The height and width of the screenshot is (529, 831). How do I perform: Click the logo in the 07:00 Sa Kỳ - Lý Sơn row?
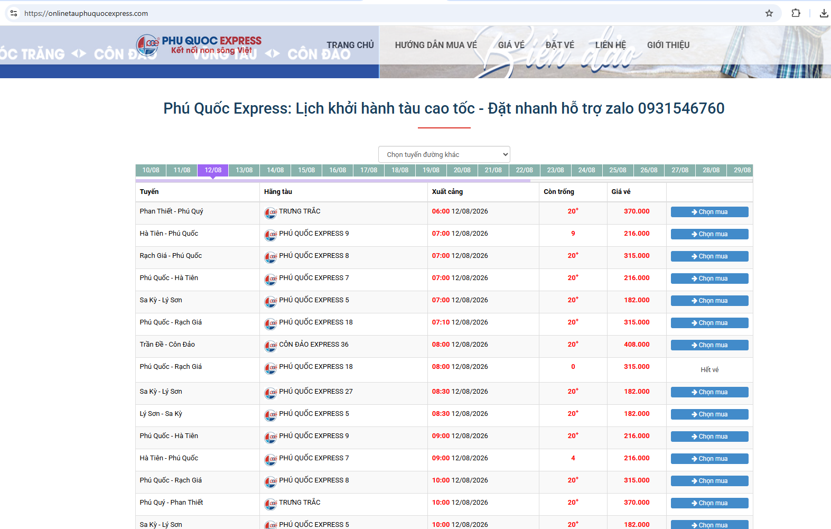point(270,302)
